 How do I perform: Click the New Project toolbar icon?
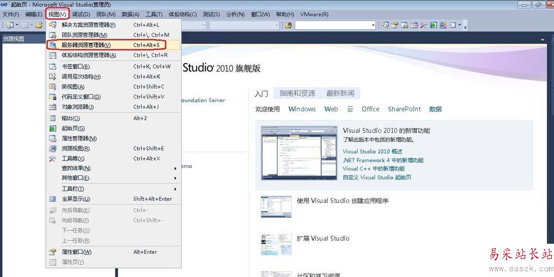click(x=10, y=25)
